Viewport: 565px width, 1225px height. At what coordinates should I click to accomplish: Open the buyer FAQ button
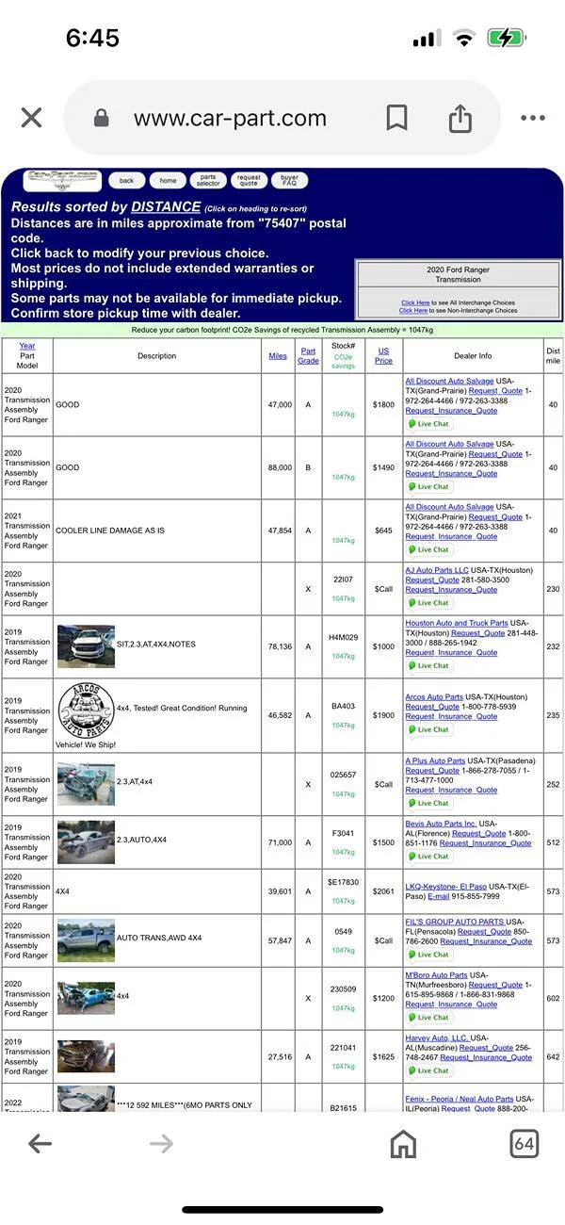289,180
